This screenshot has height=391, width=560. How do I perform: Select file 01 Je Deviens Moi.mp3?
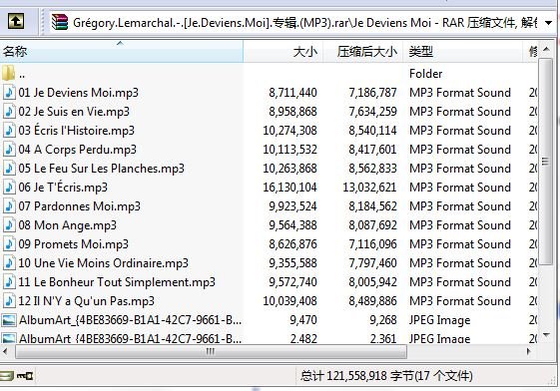click(78, 93)
